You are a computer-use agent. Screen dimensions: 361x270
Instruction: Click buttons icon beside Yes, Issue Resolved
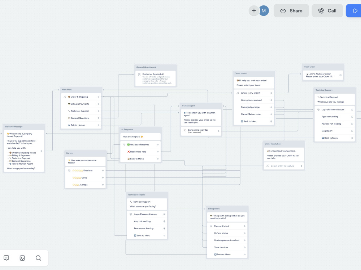[x=124, y=145]
